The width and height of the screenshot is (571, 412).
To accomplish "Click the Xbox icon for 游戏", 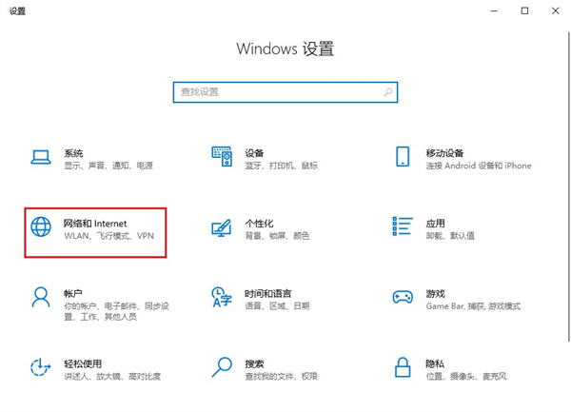I will 403,299.
